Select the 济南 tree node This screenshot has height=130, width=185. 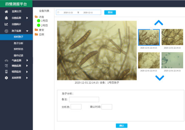(x=41, y=17)
